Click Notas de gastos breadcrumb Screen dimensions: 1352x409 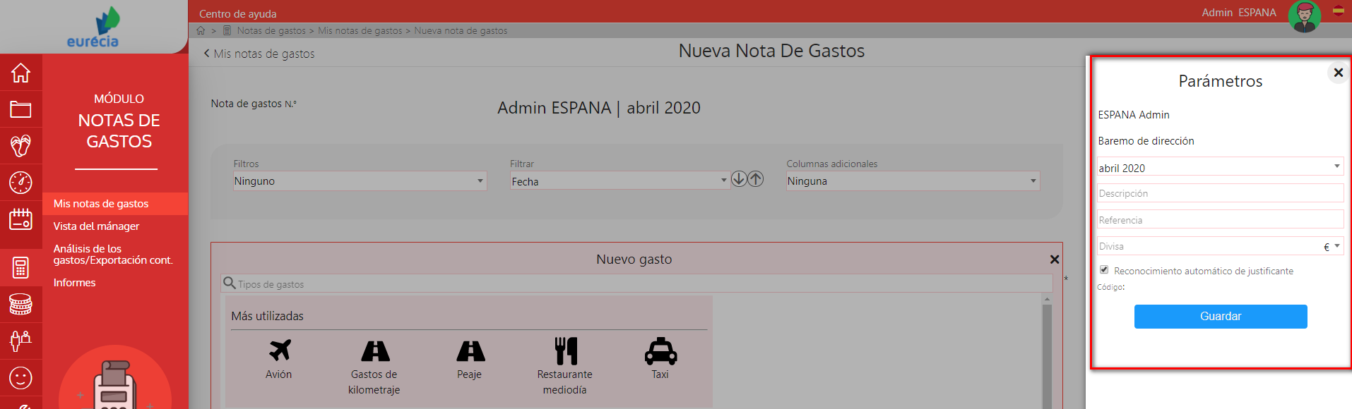tap(271, 30)
